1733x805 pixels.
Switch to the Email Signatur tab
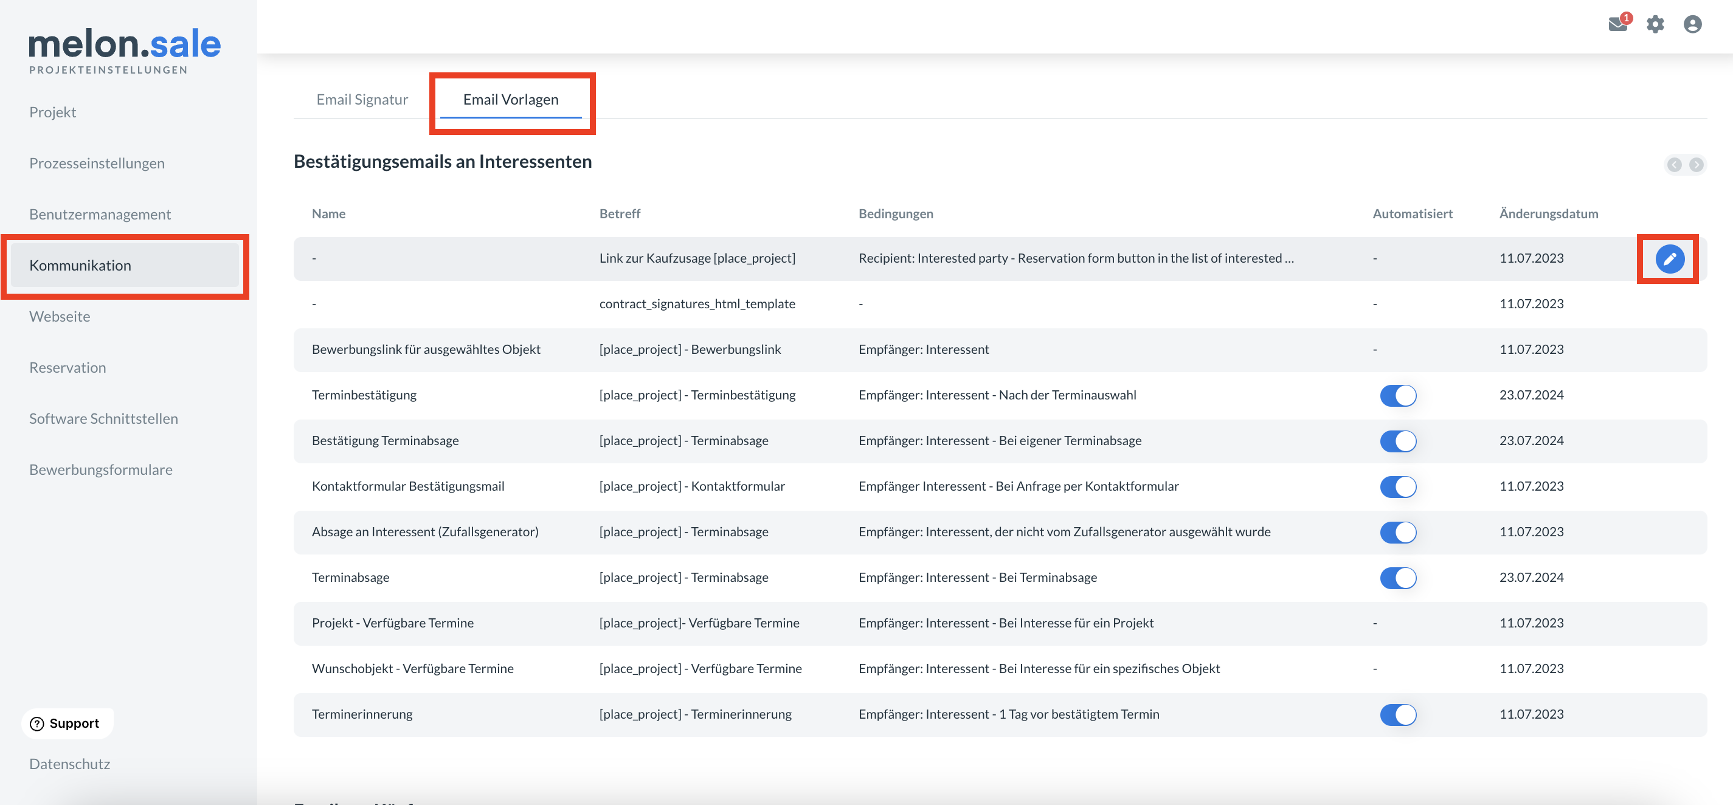362,100
